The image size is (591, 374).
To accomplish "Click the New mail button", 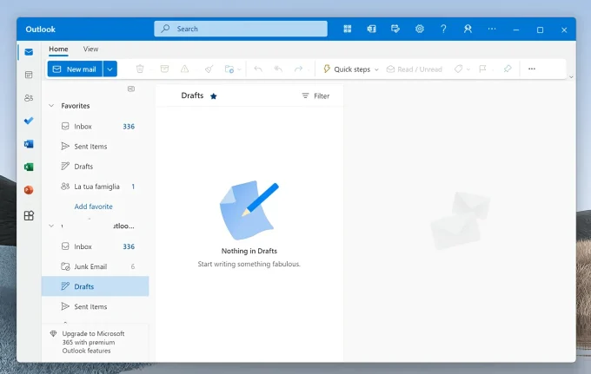I will (75, 69).
